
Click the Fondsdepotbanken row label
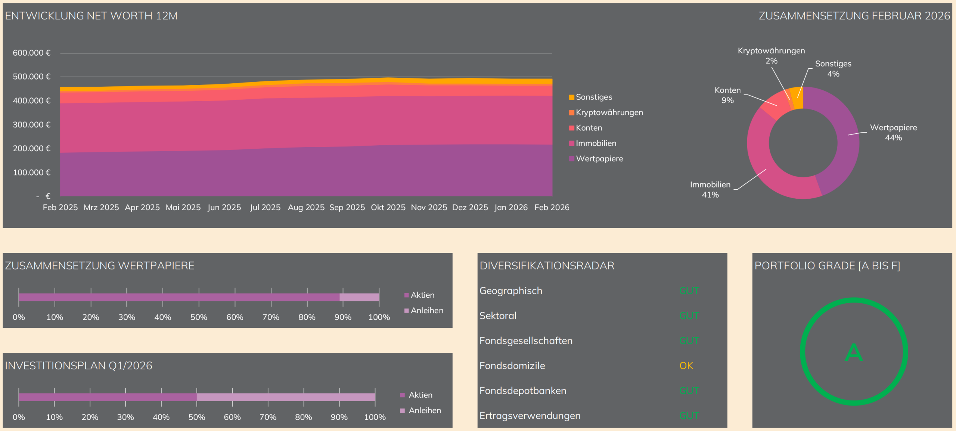[522, 391]
